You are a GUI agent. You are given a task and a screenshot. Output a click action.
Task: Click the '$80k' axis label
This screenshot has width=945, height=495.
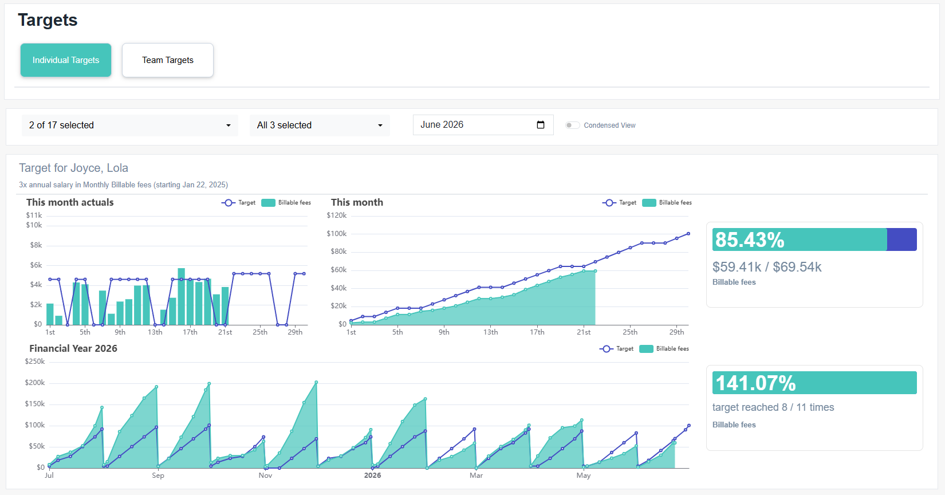point(338,252)
